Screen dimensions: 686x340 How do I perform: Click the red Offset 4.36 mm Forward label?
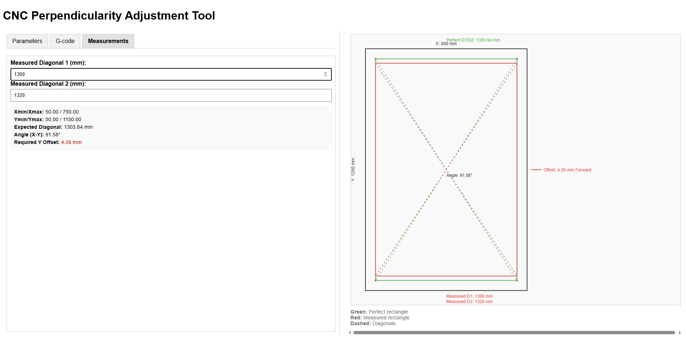(567, 170)
